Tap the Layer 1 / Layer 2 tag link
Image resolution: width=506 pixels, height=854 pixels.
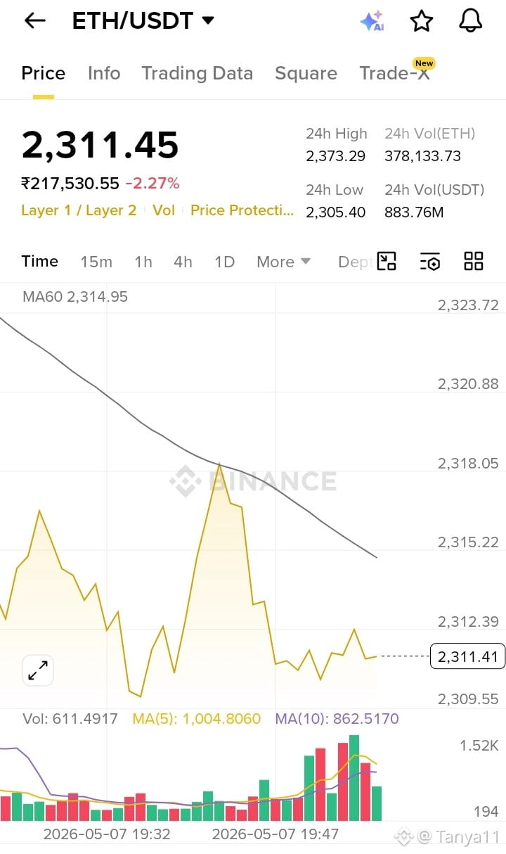pyautogui.click(x=79, y=210)
